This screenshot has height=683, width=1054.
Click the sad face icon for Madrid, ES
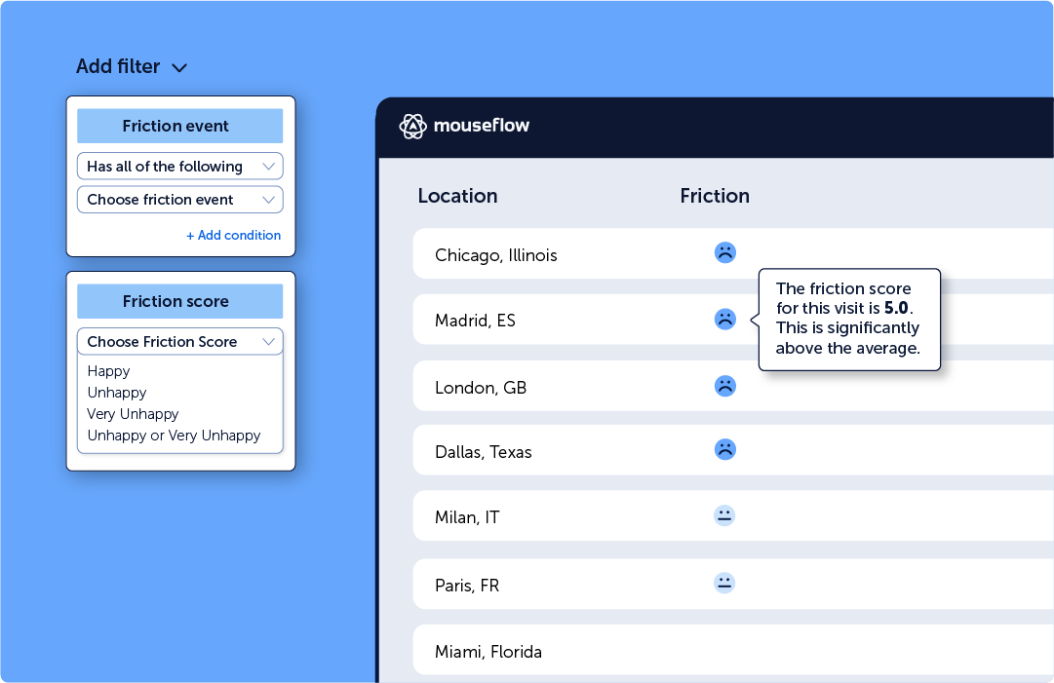click(724, 320)
